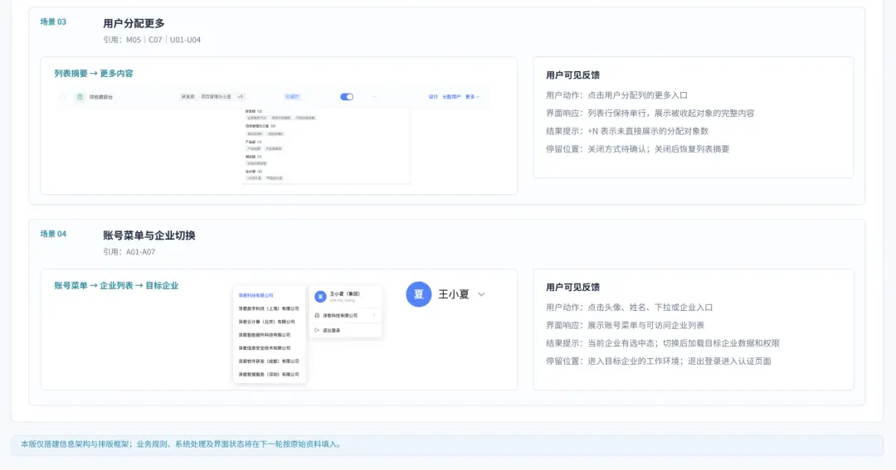Click 王小夏（集团） in the account menu header
This screenshot has height=470, width=896.
pos(344,294)
